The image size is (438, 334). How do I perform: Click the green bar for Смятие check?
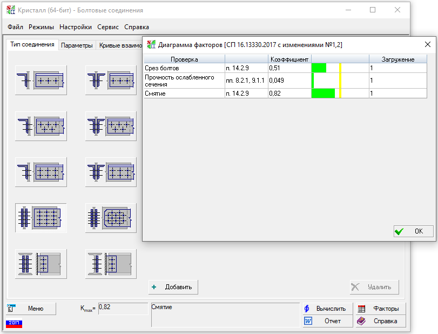324,93
